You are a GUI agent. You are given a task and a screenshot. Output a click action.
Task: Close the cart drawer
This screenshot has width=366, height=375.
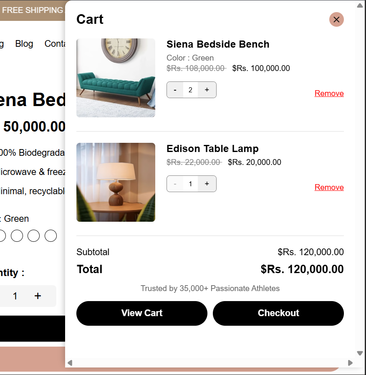pos(336,19)
